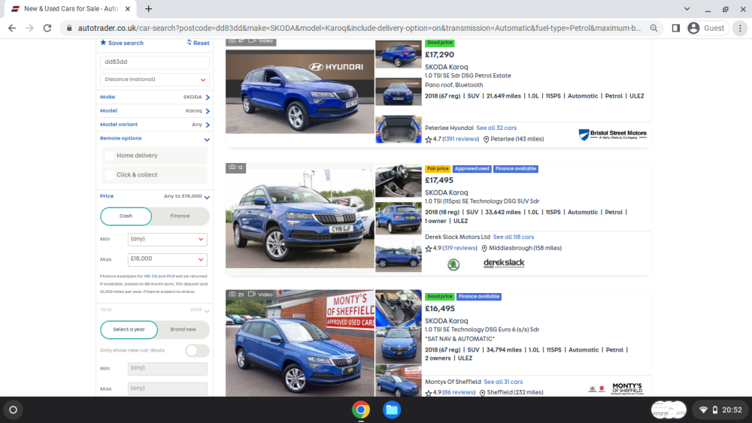Click the Approved used badge
This screenshot has width=752, height=423.
click(472, 168)
